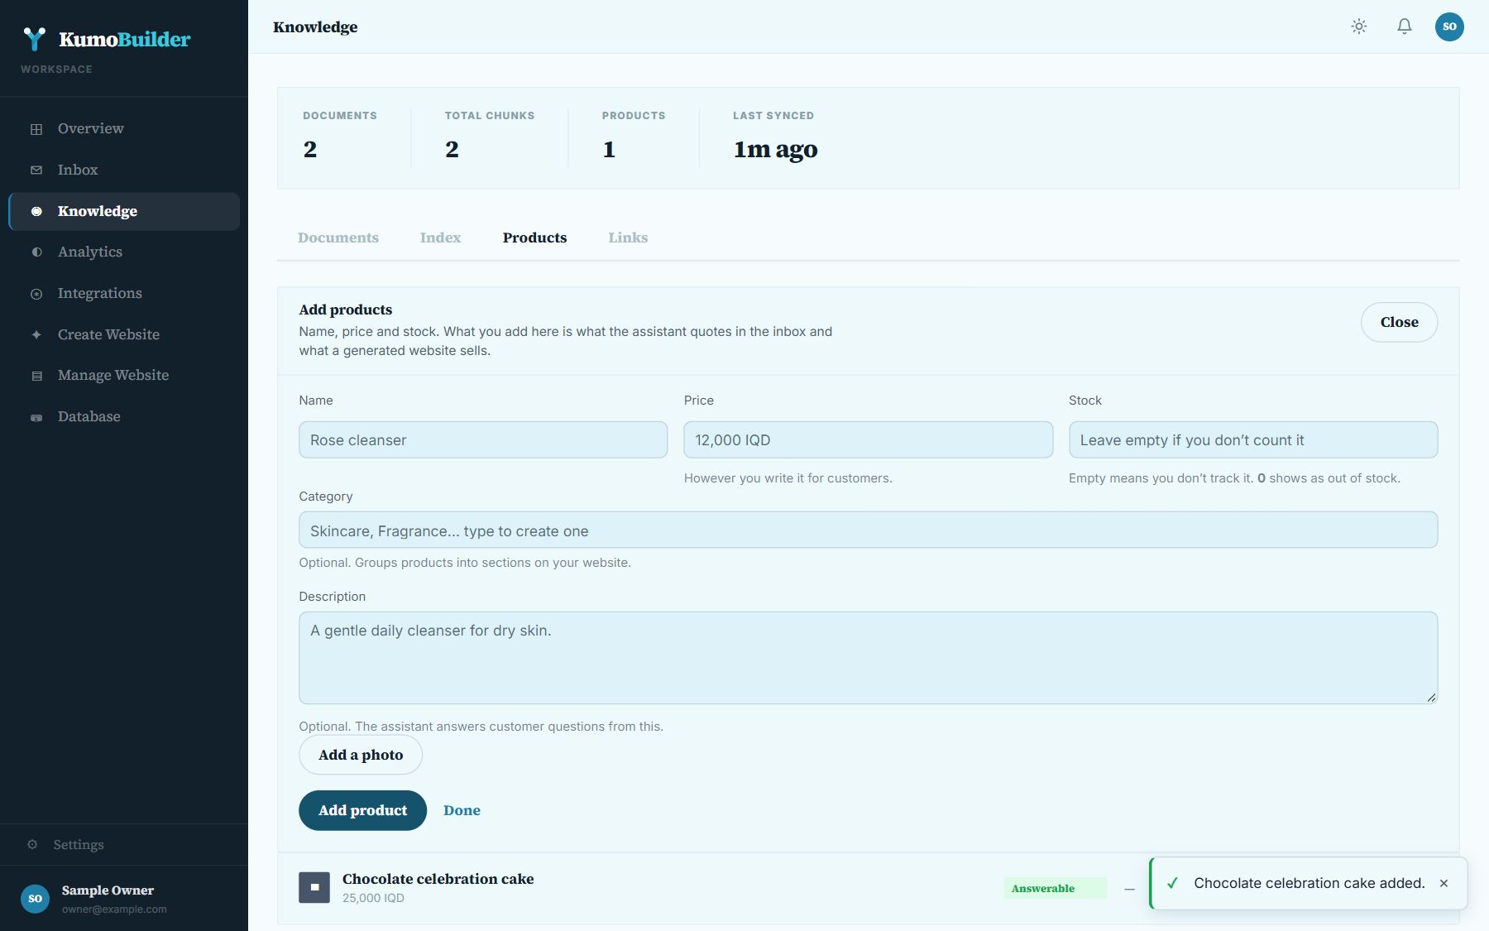Focus the product Name field
The height and width of the screenshot is (931, 1489).
point(483,439)
